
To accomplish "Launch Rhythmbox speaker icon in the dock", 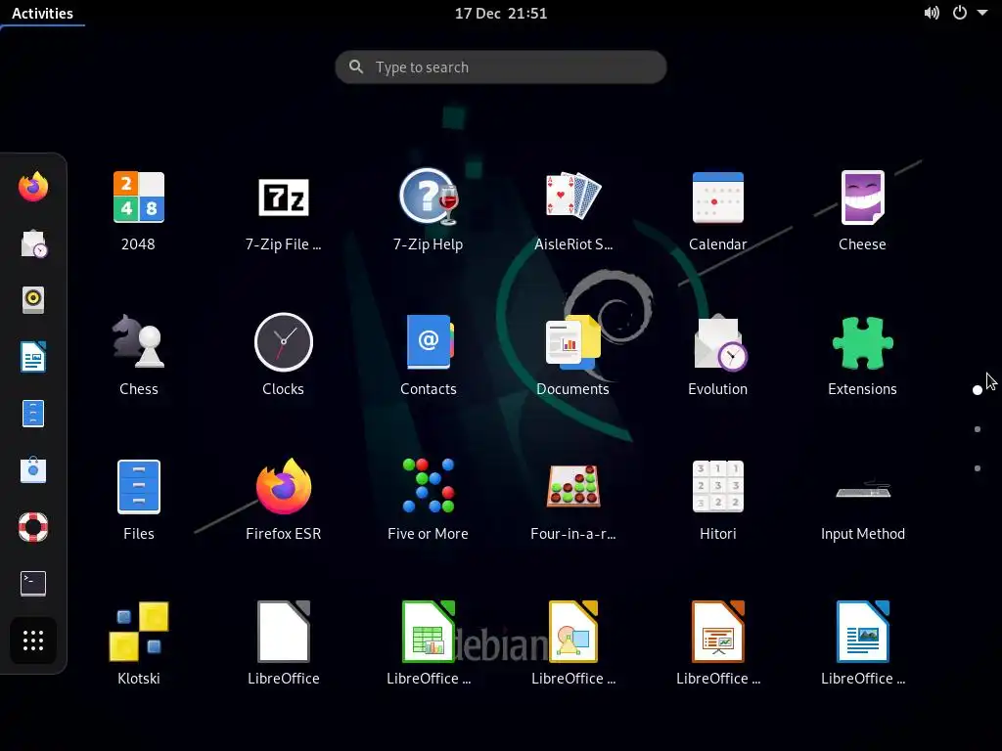I will 33,299.
